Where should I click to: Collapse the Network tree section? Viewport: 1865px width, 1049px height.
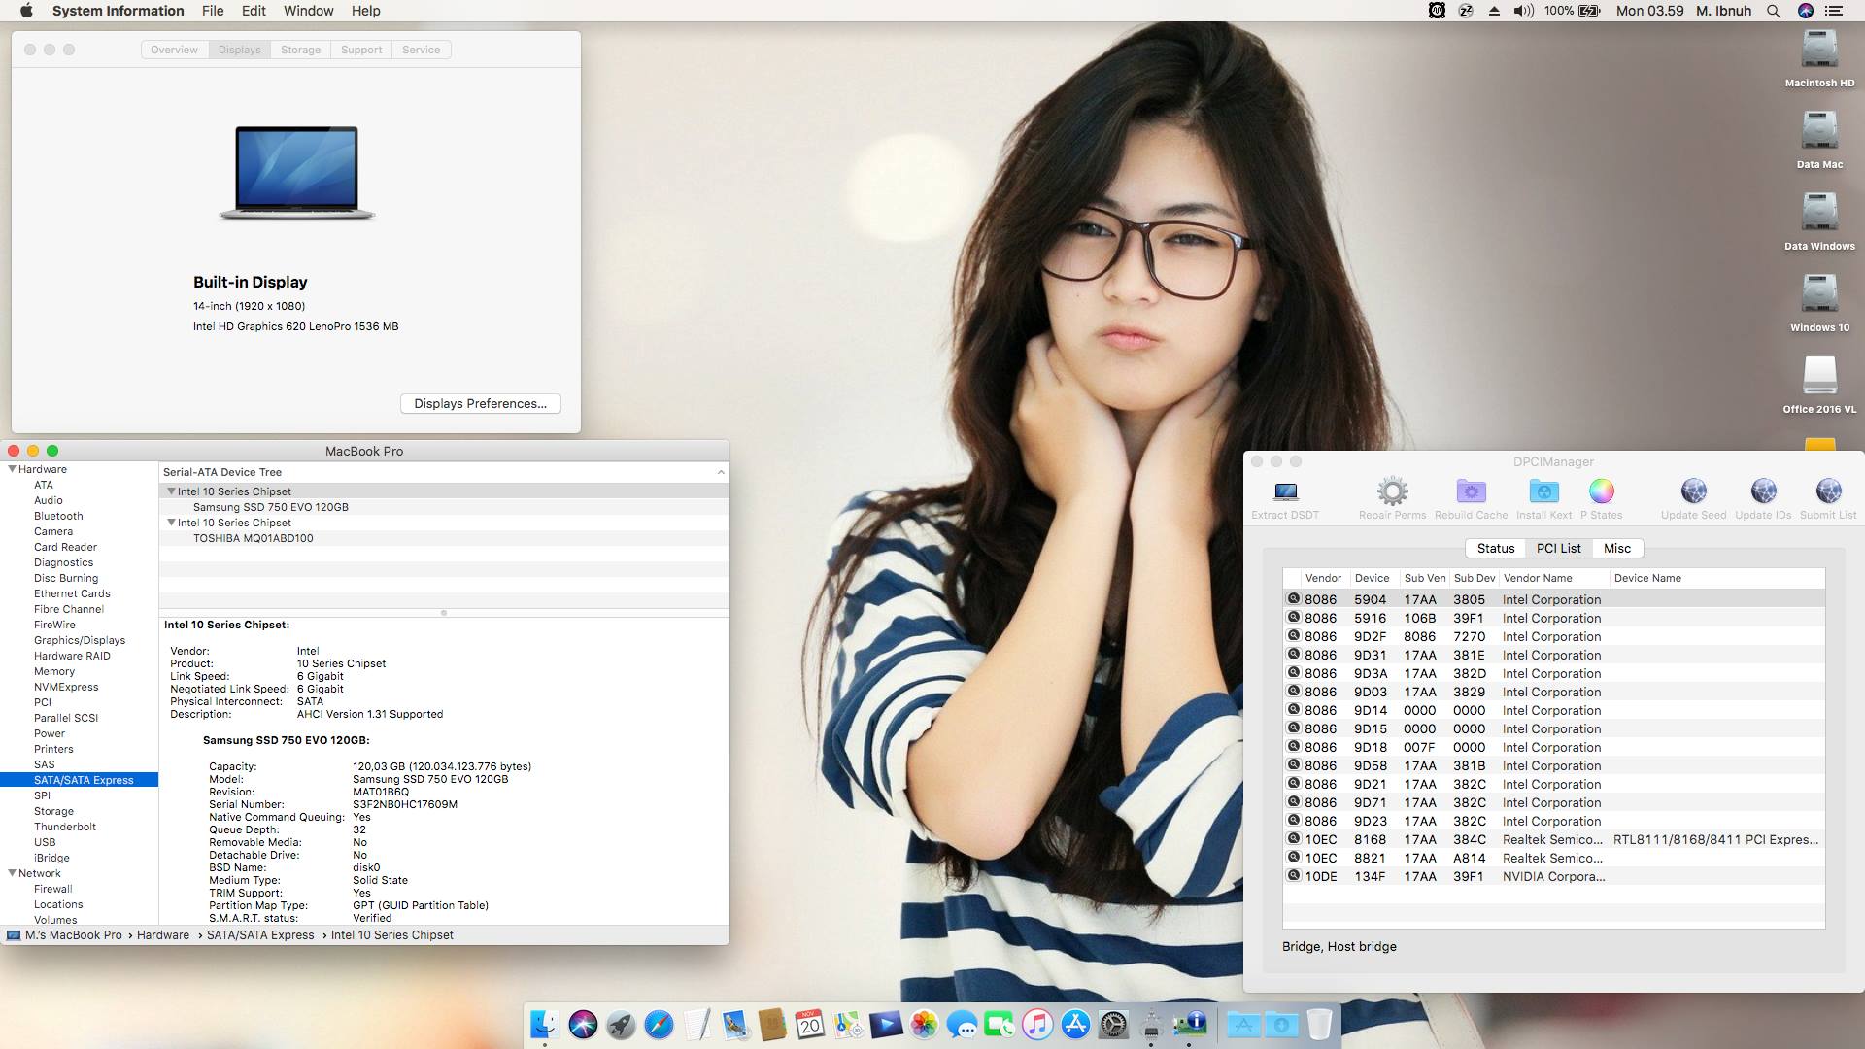(13, 873)
